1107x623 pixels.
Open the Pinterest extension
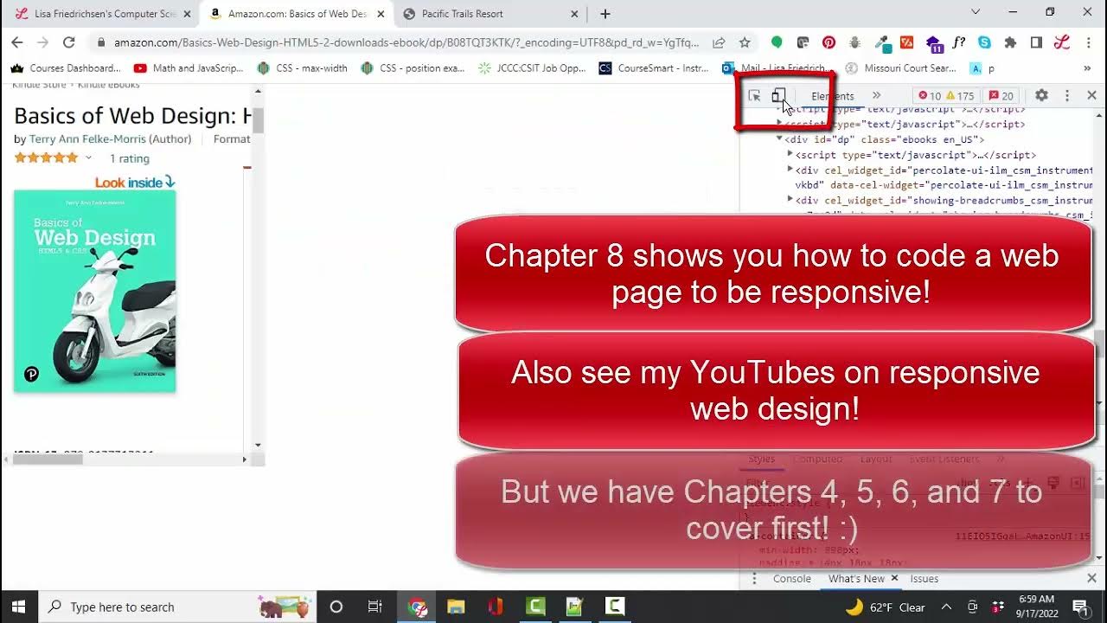pyautogui.click(x=829, y=42)
